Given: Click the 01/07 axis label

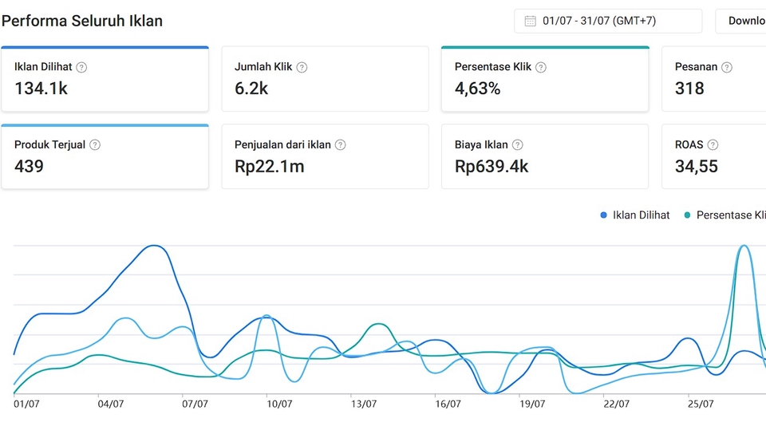Looking at the screenshot, I should coord(26,404).
